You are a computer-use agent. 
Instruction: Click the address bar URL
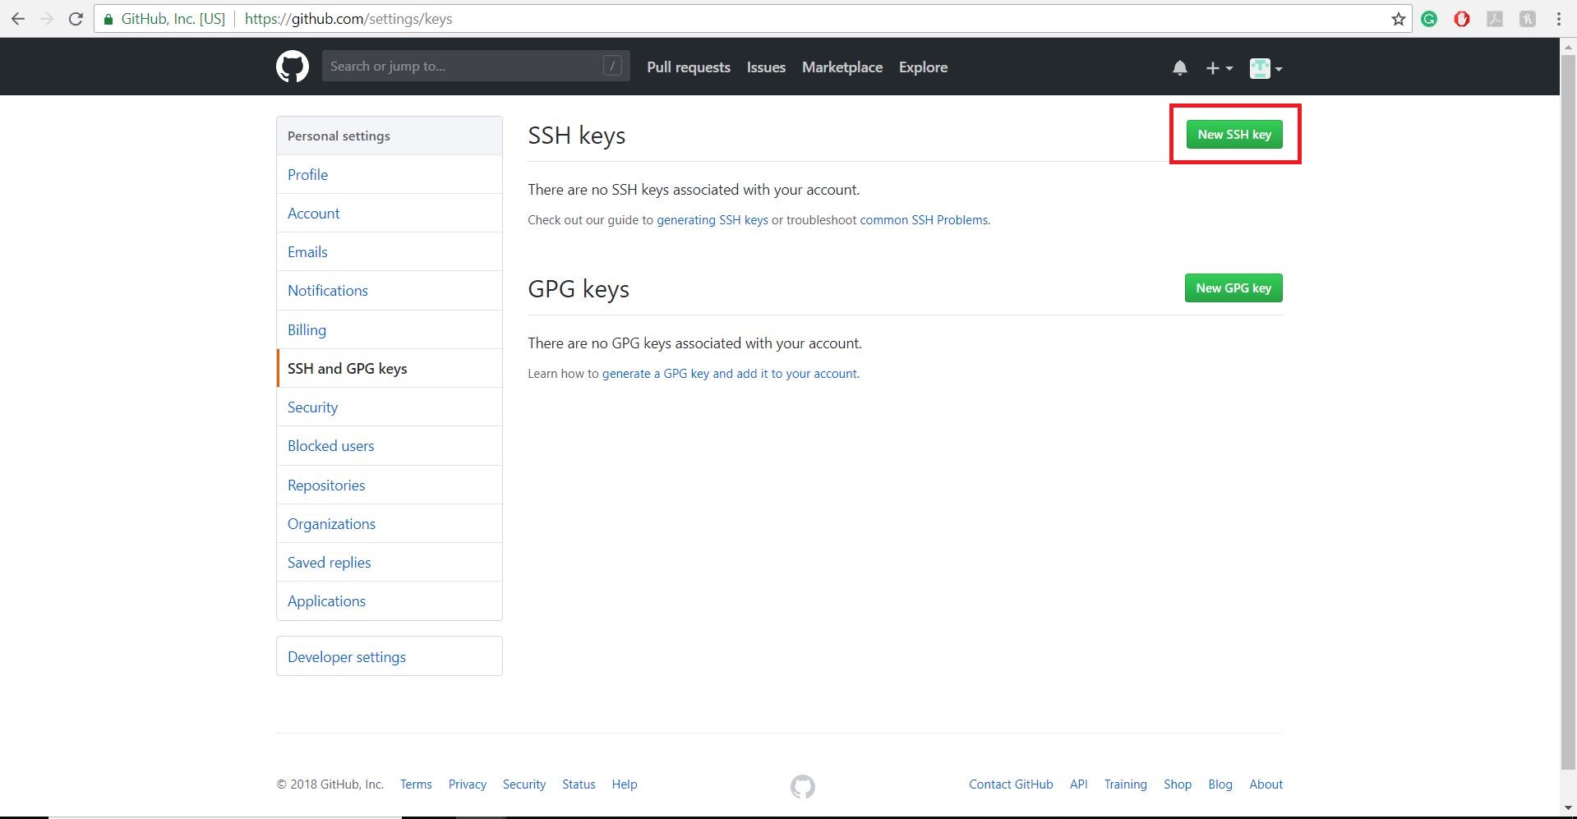(348, 19)
